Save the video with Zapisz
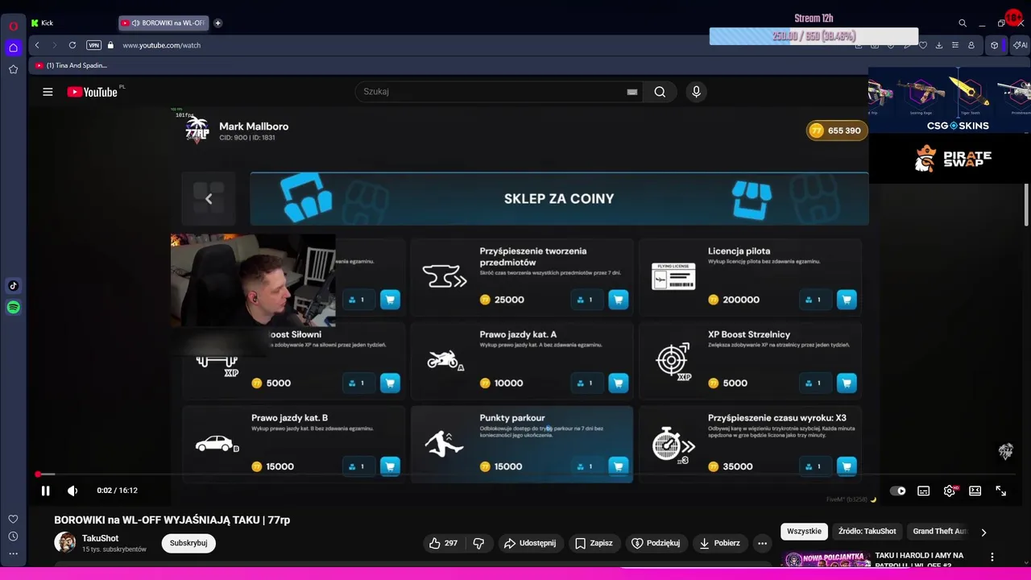 point(594,543)
